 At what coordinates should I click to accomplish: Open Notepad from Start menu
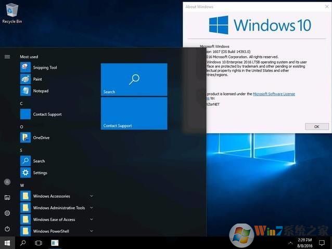click(41, 91)
